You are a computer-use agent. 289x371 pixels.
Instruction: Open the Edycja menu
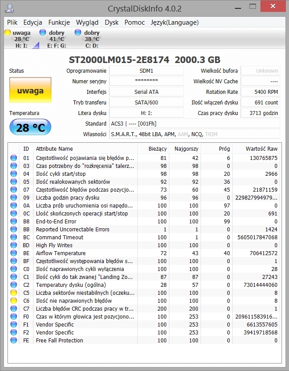[33, 22]
